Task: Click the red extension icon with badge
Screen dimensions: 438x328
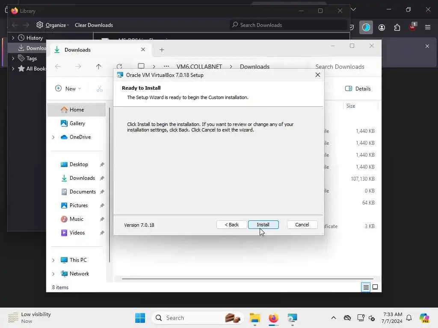Action: [x=413, y=27]
